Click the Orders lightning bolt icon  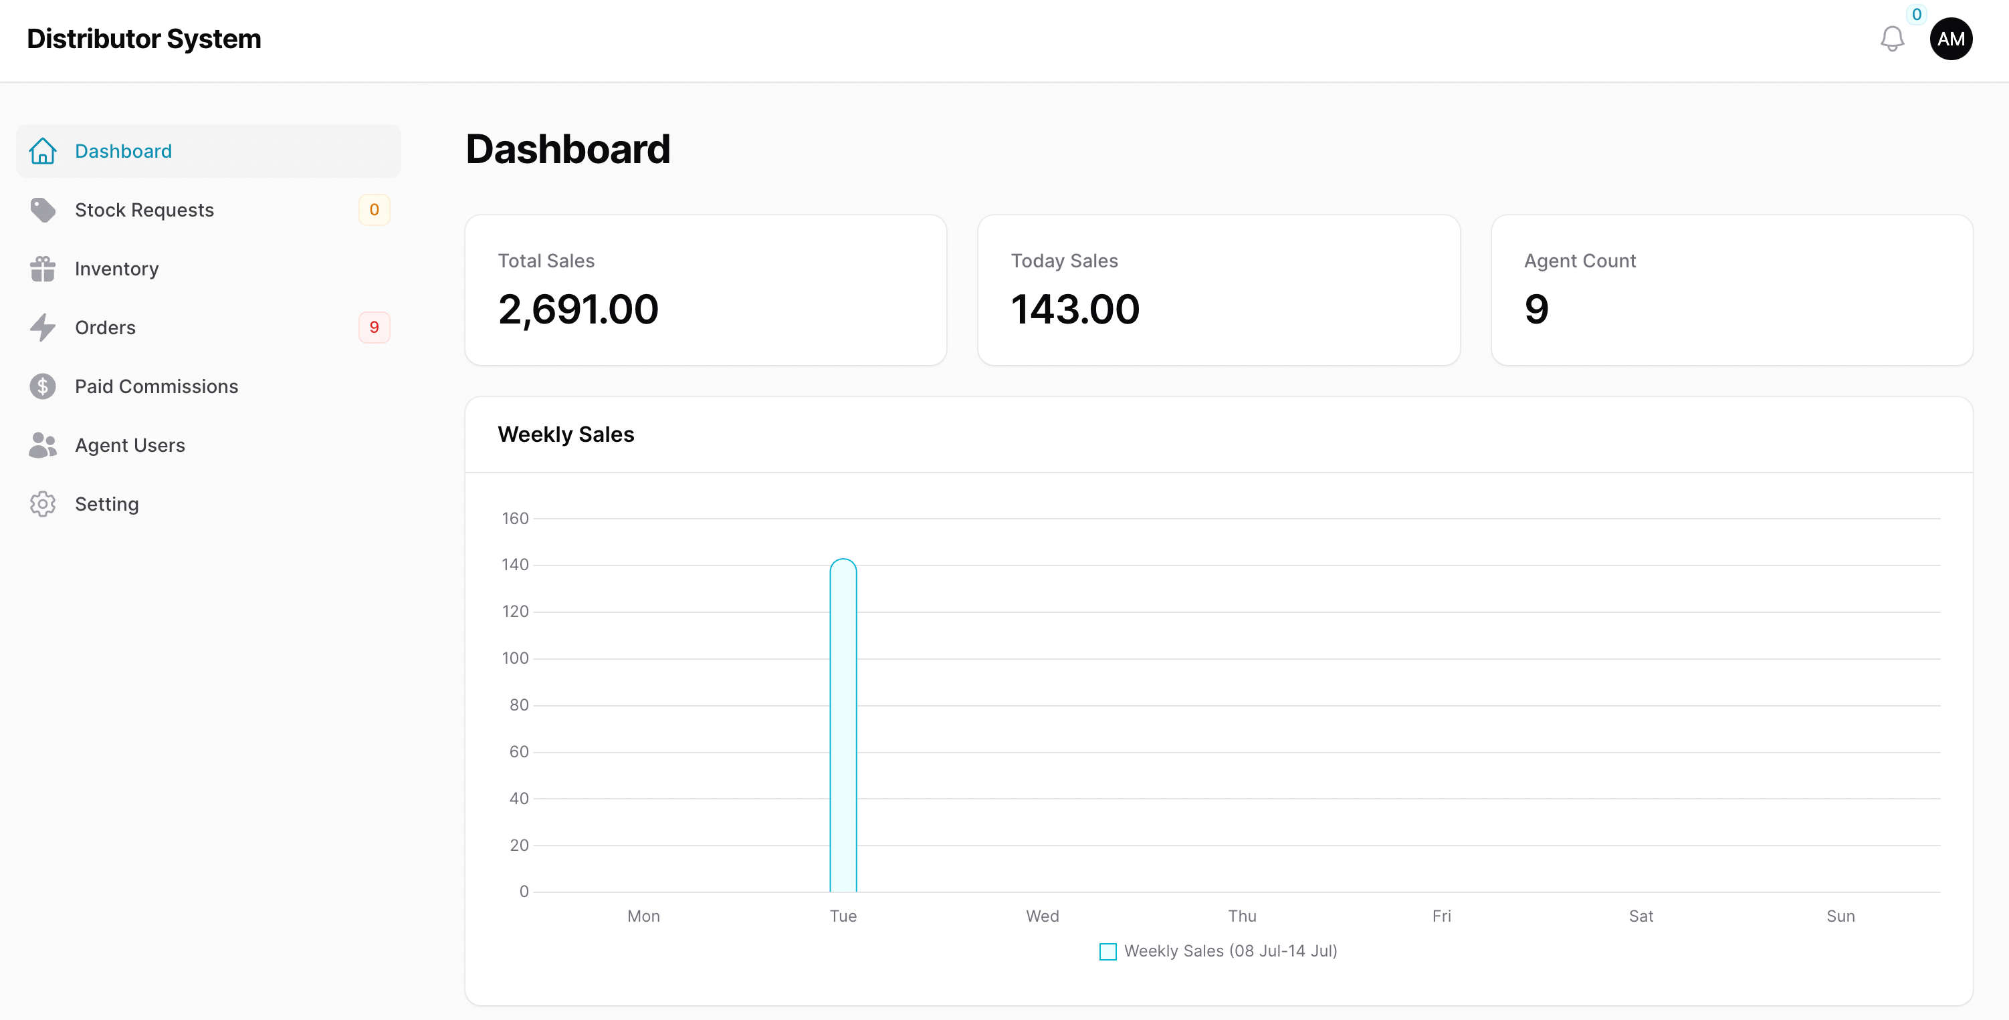point(43,328)
